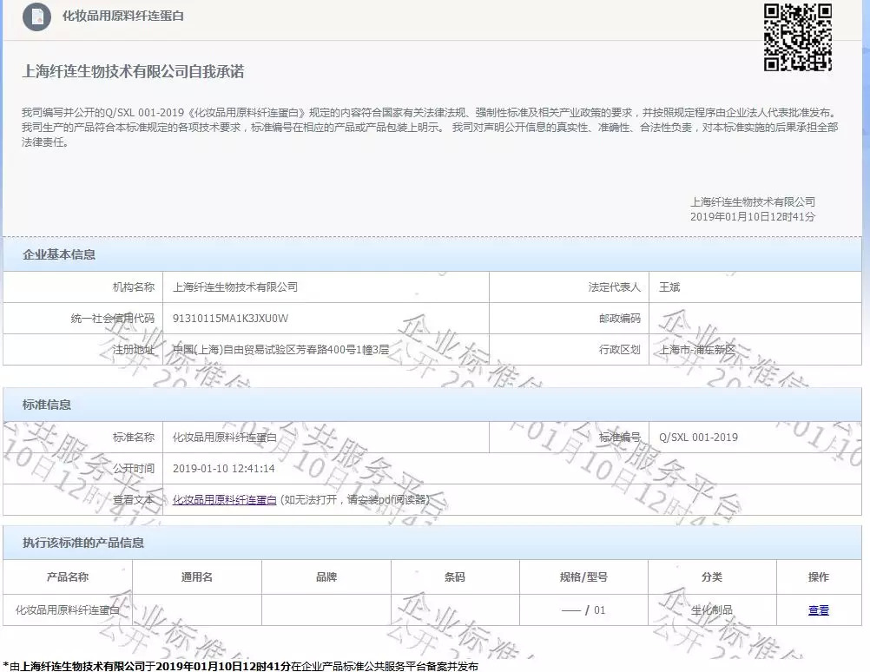Click the footer filing notice text
Image resolution: width=870 pixels, height=672 pixels.
(x=241, y=666)
